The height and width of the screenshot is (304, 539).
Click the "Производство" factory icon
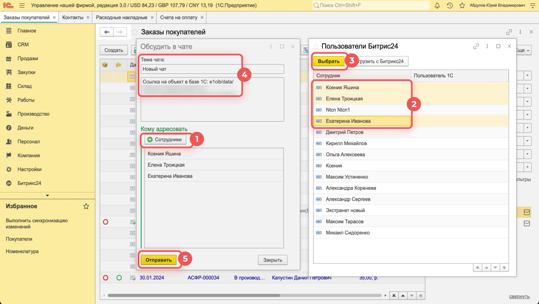pyautogui.click(x=9, y=114)
